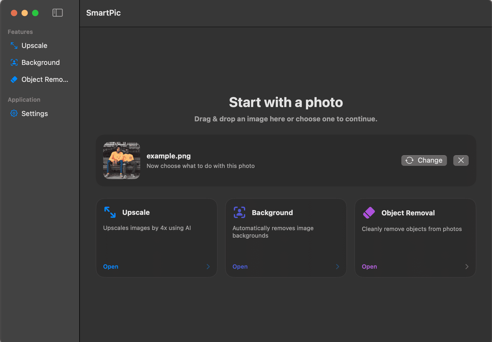Open Settings via the gear icon

coord(14,113)
